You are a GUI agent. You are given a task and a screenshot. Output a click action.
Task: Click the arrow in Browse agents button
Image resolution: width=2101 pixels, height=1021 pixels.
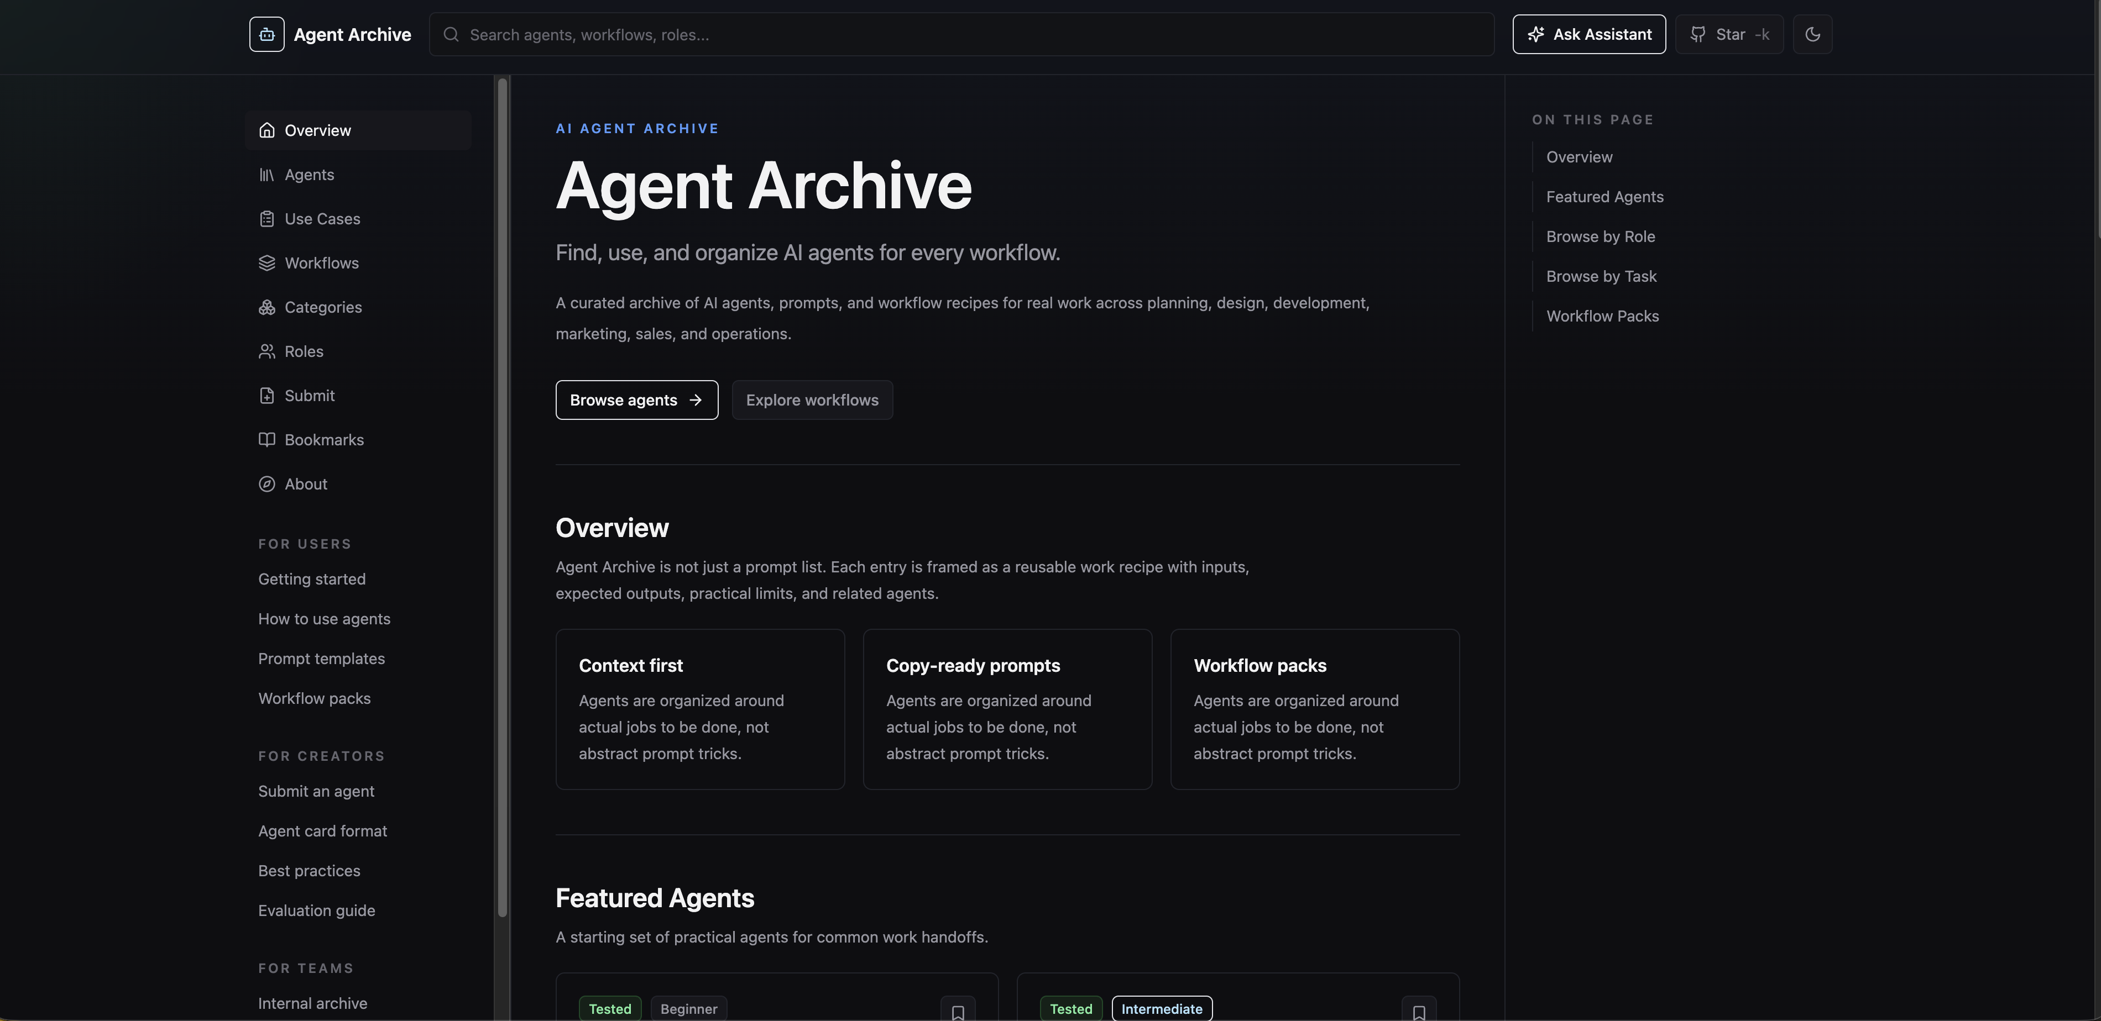[696, 400]
